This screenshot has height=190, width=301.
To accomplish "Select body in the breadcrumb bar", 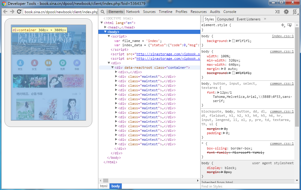I will coord(115,186).
